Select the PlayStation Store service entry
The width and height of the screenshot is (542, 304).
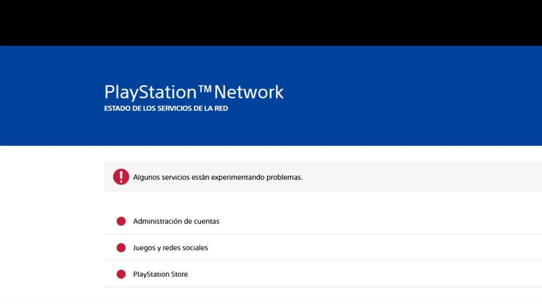[160, 274]
